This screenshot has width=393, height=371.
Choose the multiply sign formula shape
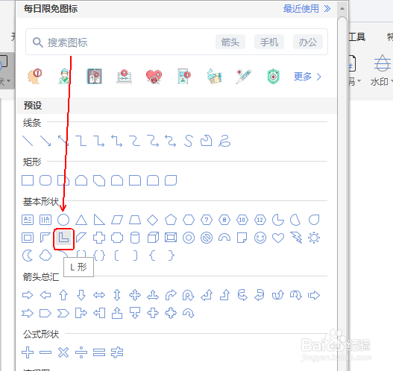[x=63, y=352]
